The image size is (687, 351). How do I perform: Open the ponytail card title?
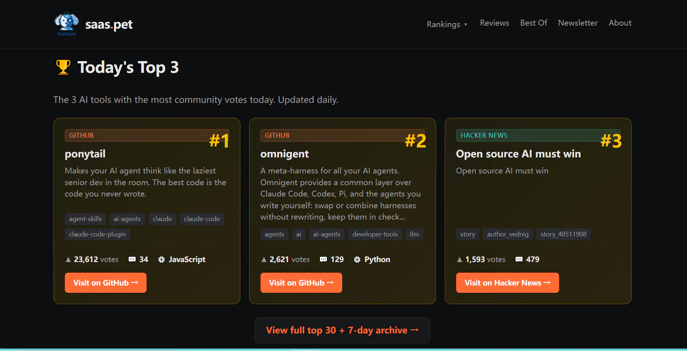[x=85, y=154]
